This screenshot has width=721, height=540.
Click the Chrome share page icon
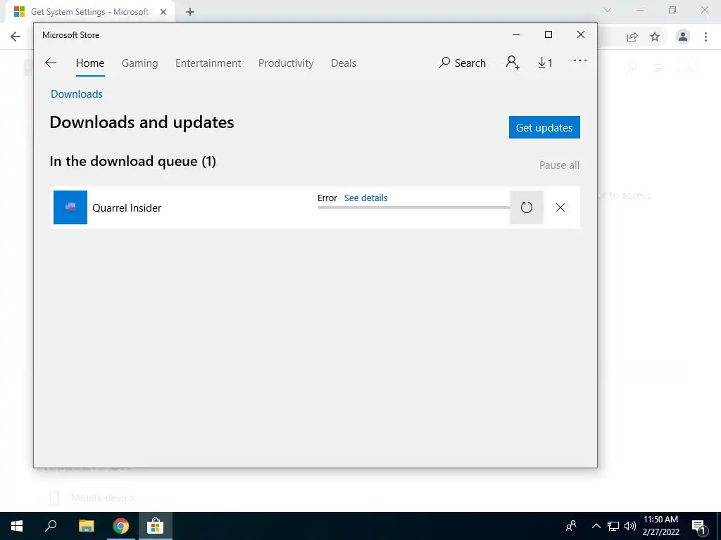click(632, 37)
